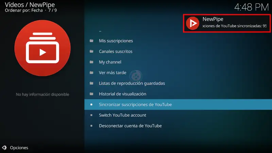Open Historial de visualización
Viewport: 272px width, 153px height.
178,94
